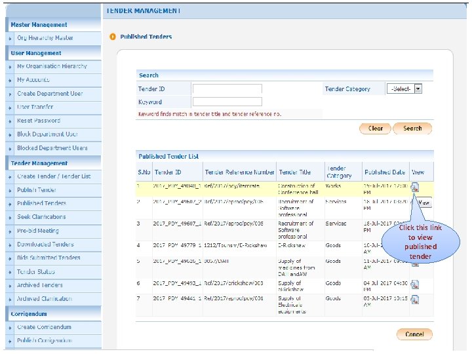View Blocked Department Users list

pos(52,148)
